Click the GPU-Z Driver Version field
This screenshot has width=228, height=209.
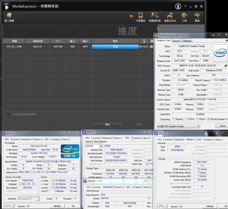200,100
